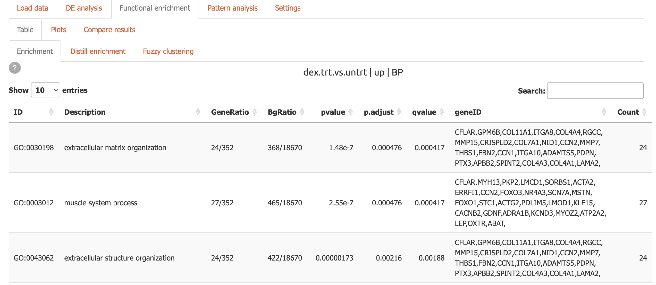Go to the Load data tab
This screenshot has height=285, width=656.
32,8
